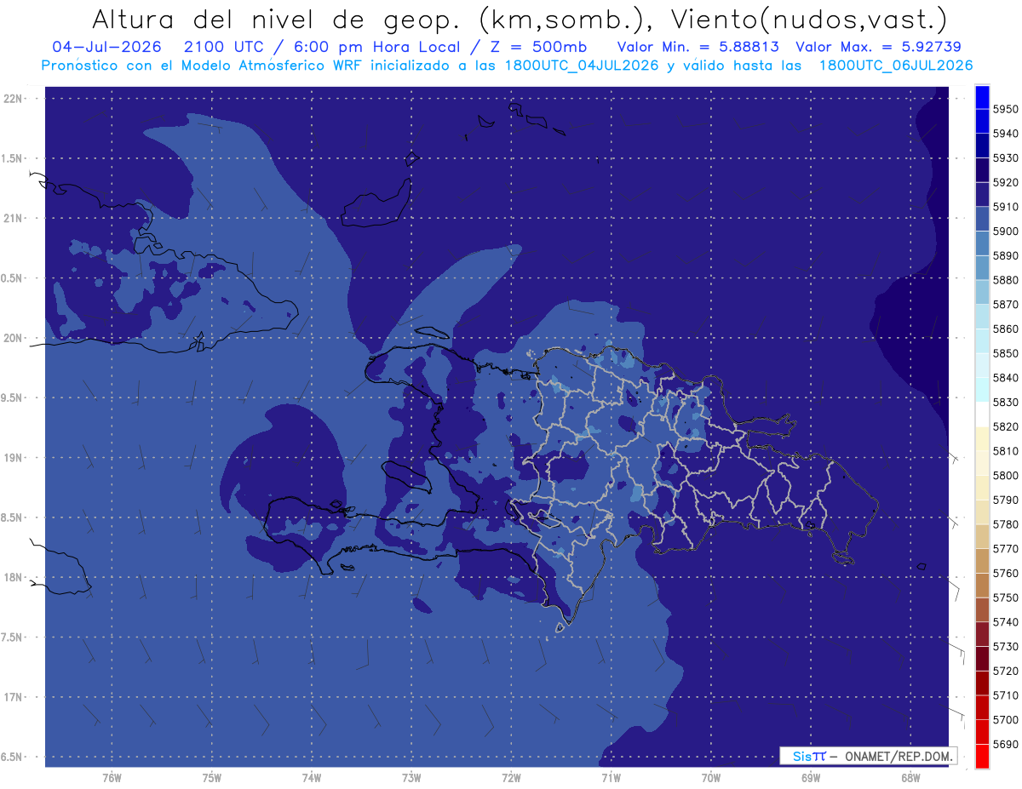Viewport: 1022px width, 789px height.
Task: Click the '5790' colorbar value
Action: 1005,500
